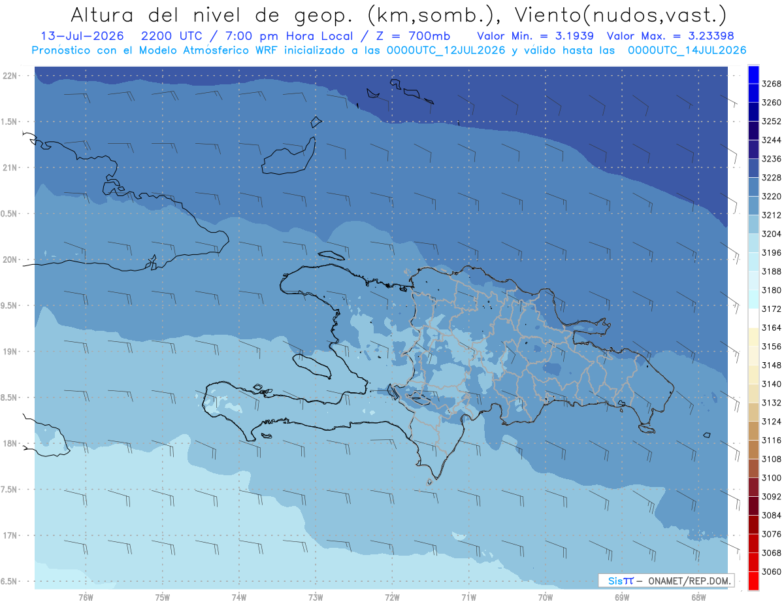Click the '9.5N' latitude tick label

click(x=8, y=305)
